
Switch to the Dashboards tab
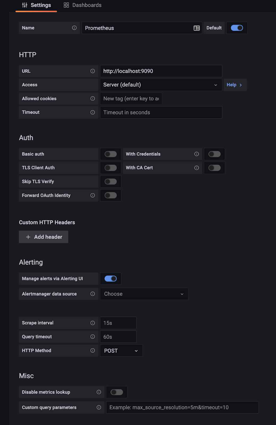coord(83,5)
